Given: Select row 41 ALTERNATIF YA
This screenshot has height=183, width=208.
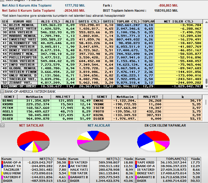Looking at the screenshot, I should pyautogui.click(x=102, y=43).
